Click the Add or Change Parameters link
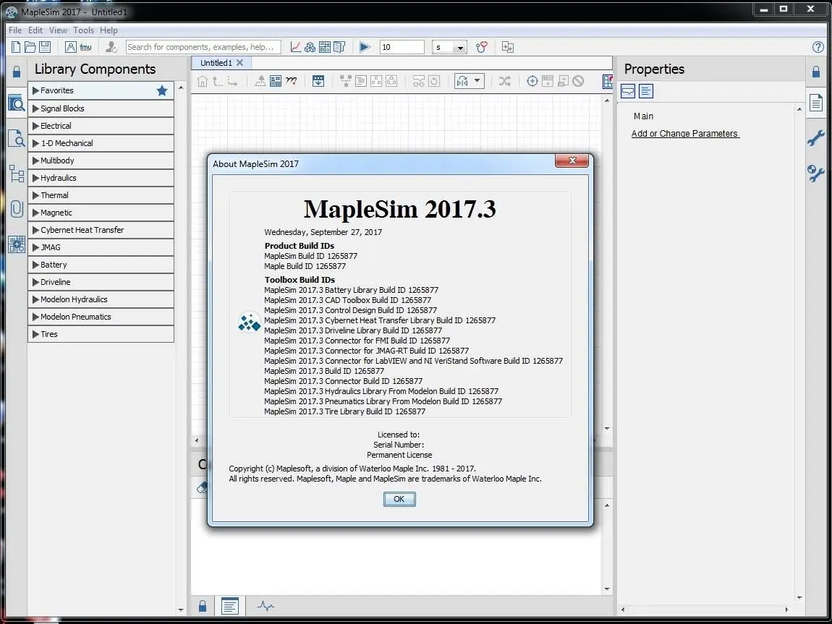The width and height of the screenshot is (832, 624). point(684,134)
